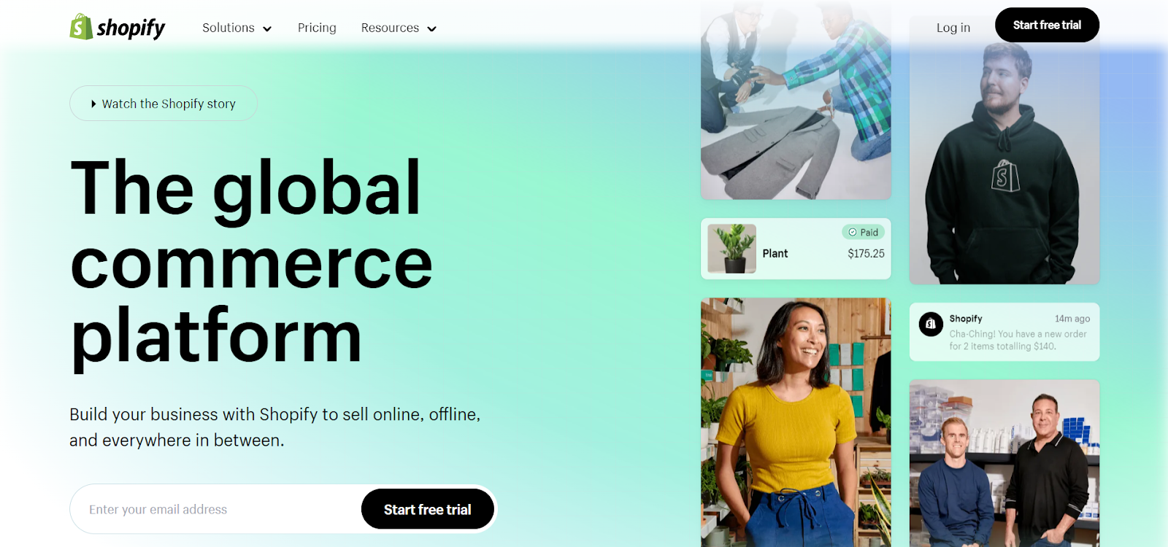Click Start free trial in the header
1168x547 pixels.
tap(1047, 25)
